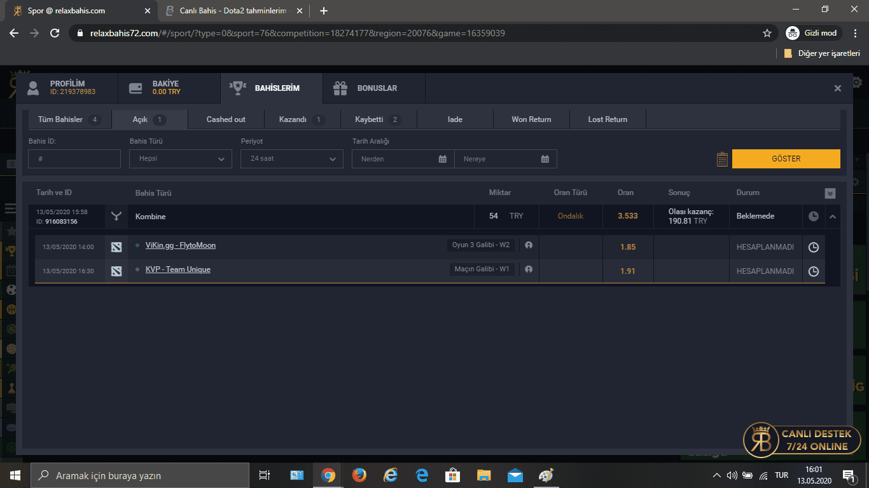Open the Bahis Türü Hepsi dropdown
Image resolution: width=869 pixels, height=488 pixels.
pyautogui.click(x=181, y=159)
